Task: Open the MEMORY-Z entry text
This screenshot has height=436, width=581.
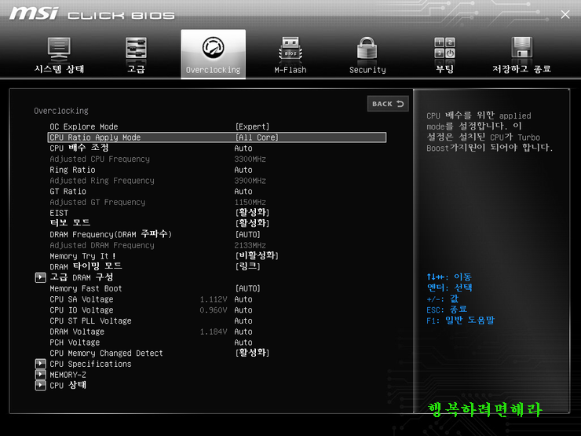Action: [x=68, y=375]
